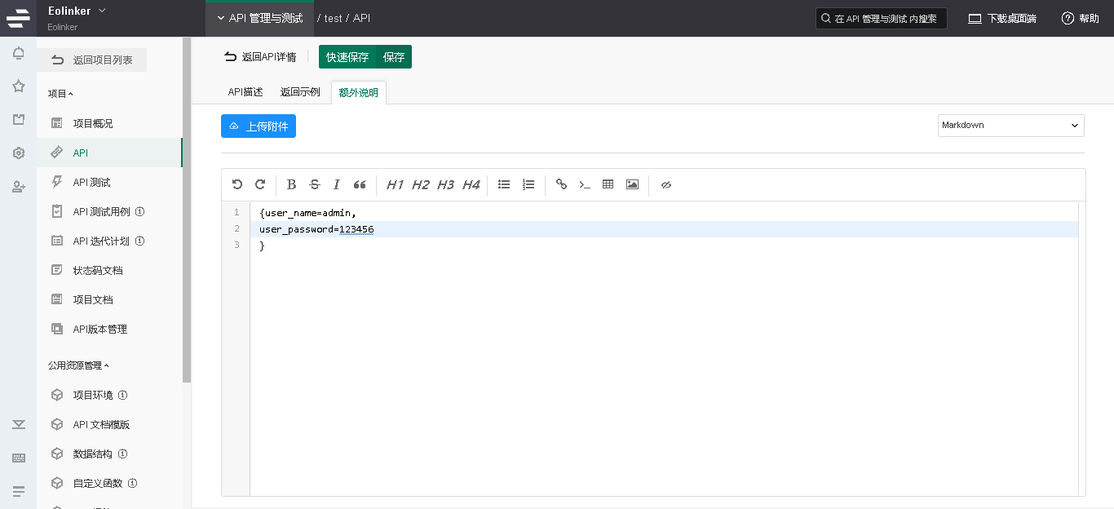
Task: Expand the API 管理与测试 module dropdown
Action: 259,18
